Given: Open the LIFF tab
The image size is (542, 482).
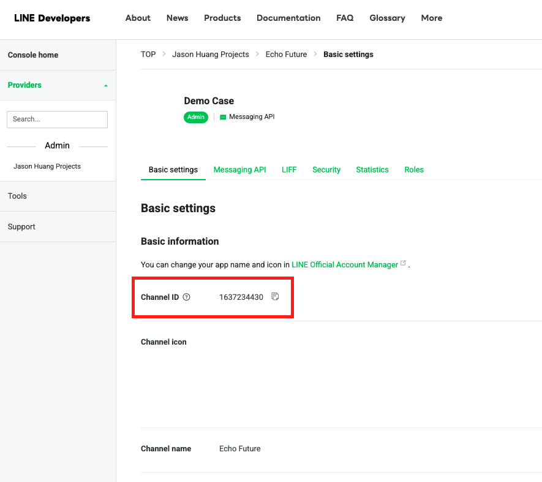Looking at the screenshot, I should pyautogui.click(x=289, y=170).
